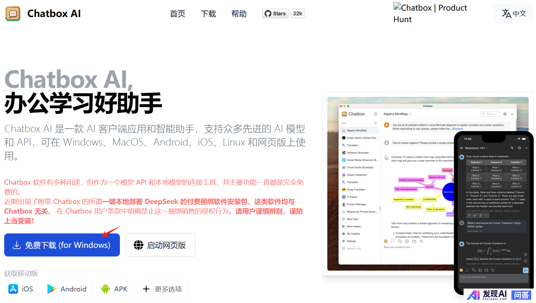Click the App Store icon beside iOS

click(x=13, y=289)
